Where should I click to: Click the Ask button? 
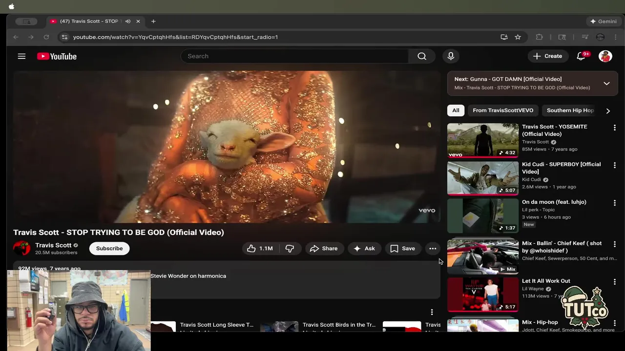pos(364,249)
